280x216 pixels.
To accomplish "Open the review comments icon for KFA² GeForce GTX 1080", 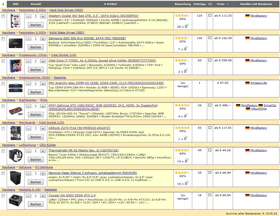I will point(186,116).
